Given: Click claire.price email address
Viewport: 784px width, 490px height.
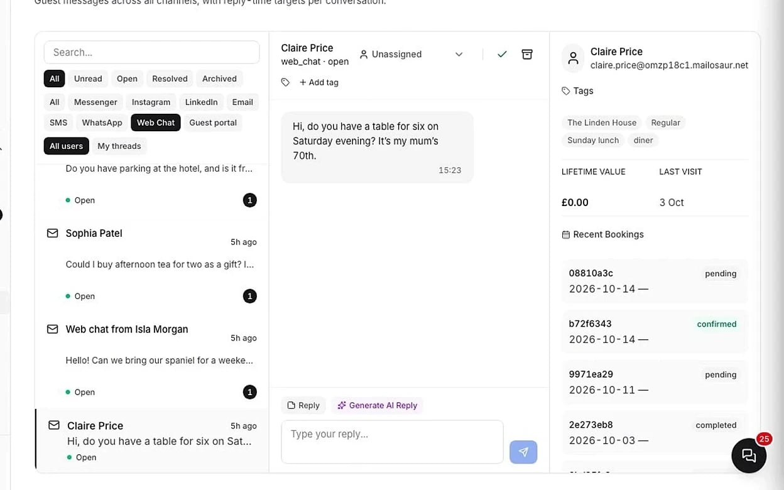Looking at the screenshot, I should [x=669, y=65].
